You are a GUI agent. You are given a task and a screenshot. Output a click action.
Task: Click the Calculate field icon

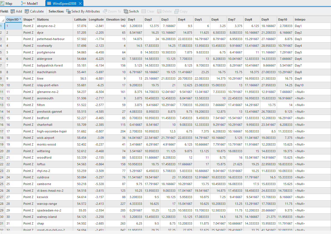pyautogui.click(x=27, y=11)
